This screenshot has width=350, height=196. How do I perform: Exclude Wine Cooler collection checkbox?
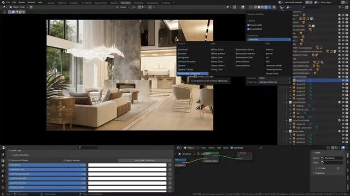(x=340, y=131)
